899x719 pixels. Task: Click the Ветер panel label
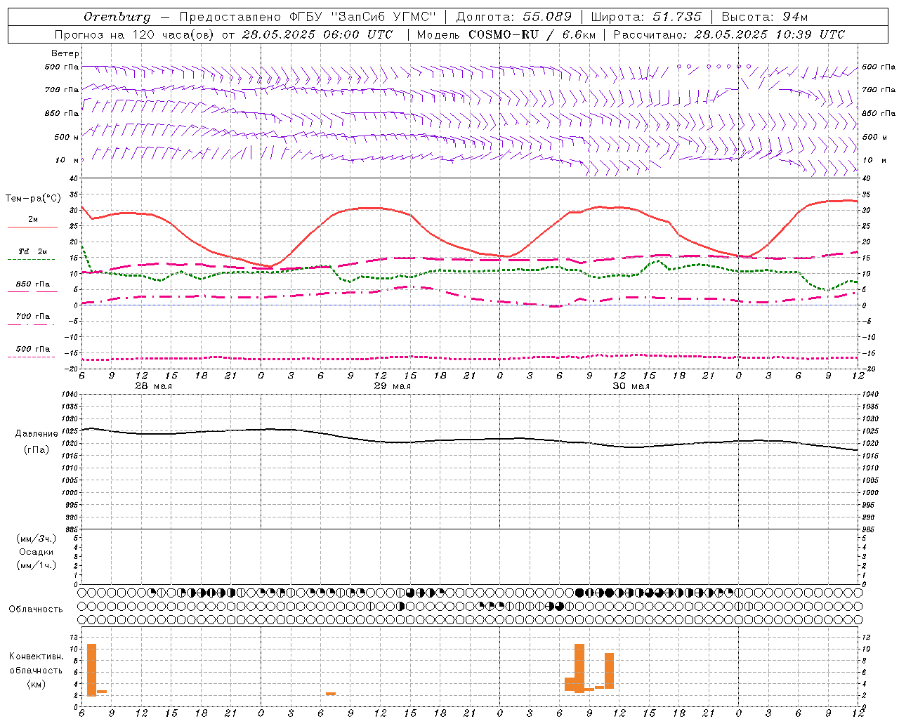(x=65, y=53)
